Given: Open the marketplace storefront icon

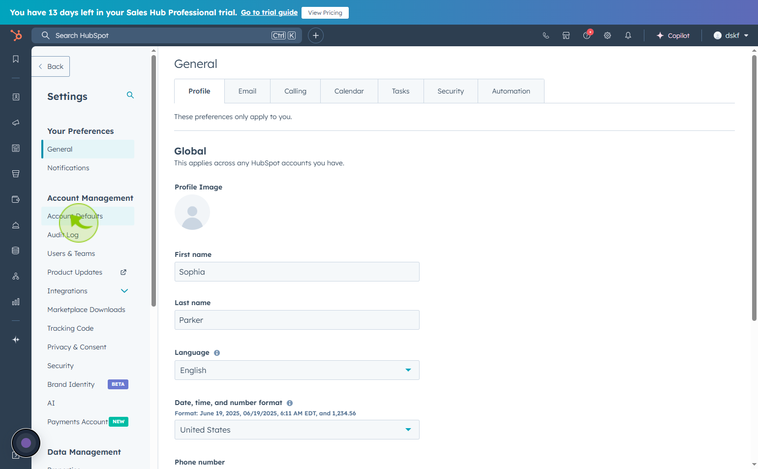Looking at the screenshot, I should click(x=566, y=35).
